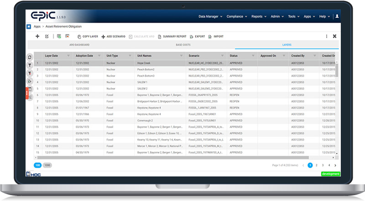Select the Hope Creek unit name cell
The image size is (365, 201).
[160, 63]
